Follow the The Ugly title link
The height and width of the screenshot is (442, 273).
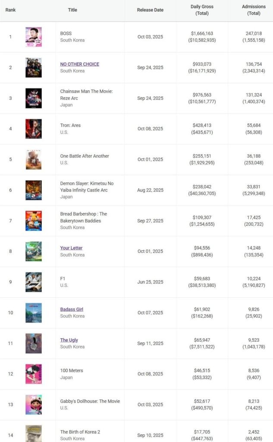coord(69,340)
